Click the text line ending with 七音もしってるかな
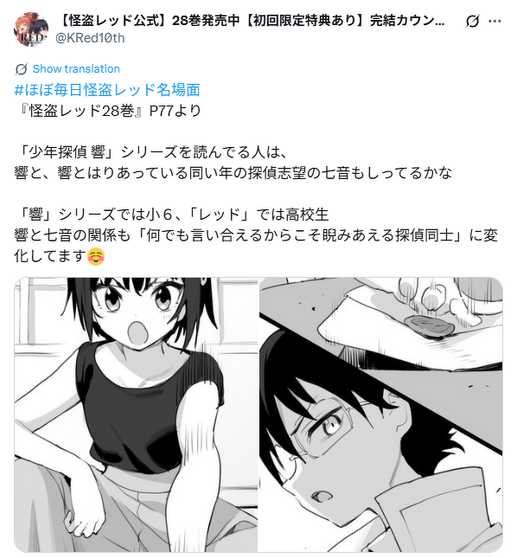The image size is (517, 558). tap(233, 173)
